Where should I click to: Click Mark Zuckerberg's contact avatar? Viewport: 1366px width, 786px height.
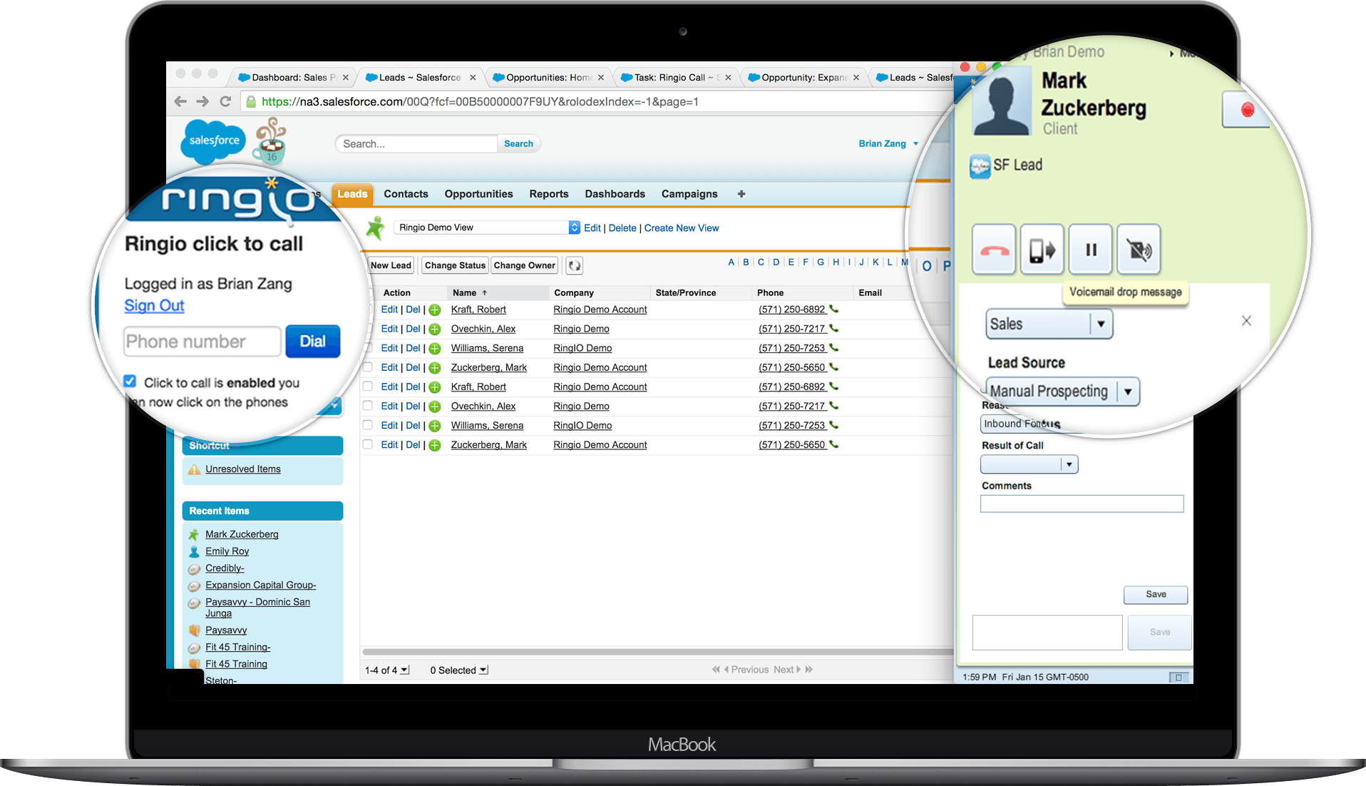click(x=1001, y=101)
